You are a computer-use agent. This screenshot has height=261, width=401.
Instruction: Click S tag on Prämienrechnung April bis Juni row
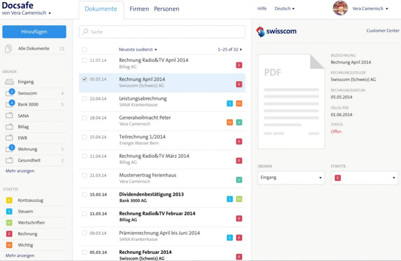point(229,238)
